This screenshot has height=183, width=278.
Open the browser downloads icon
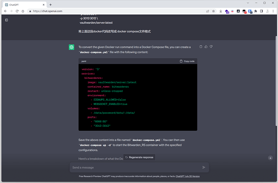coord(220,11)
